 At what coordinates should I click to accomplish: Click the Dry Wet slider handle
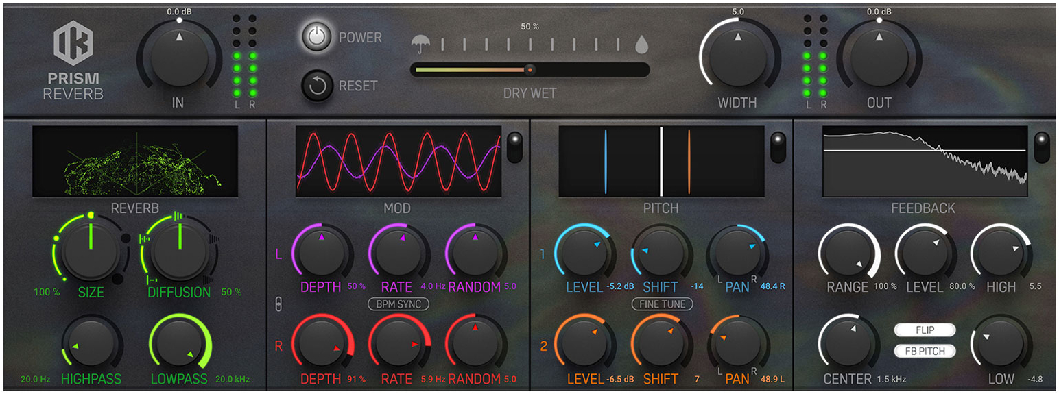[x=529, y=69]
